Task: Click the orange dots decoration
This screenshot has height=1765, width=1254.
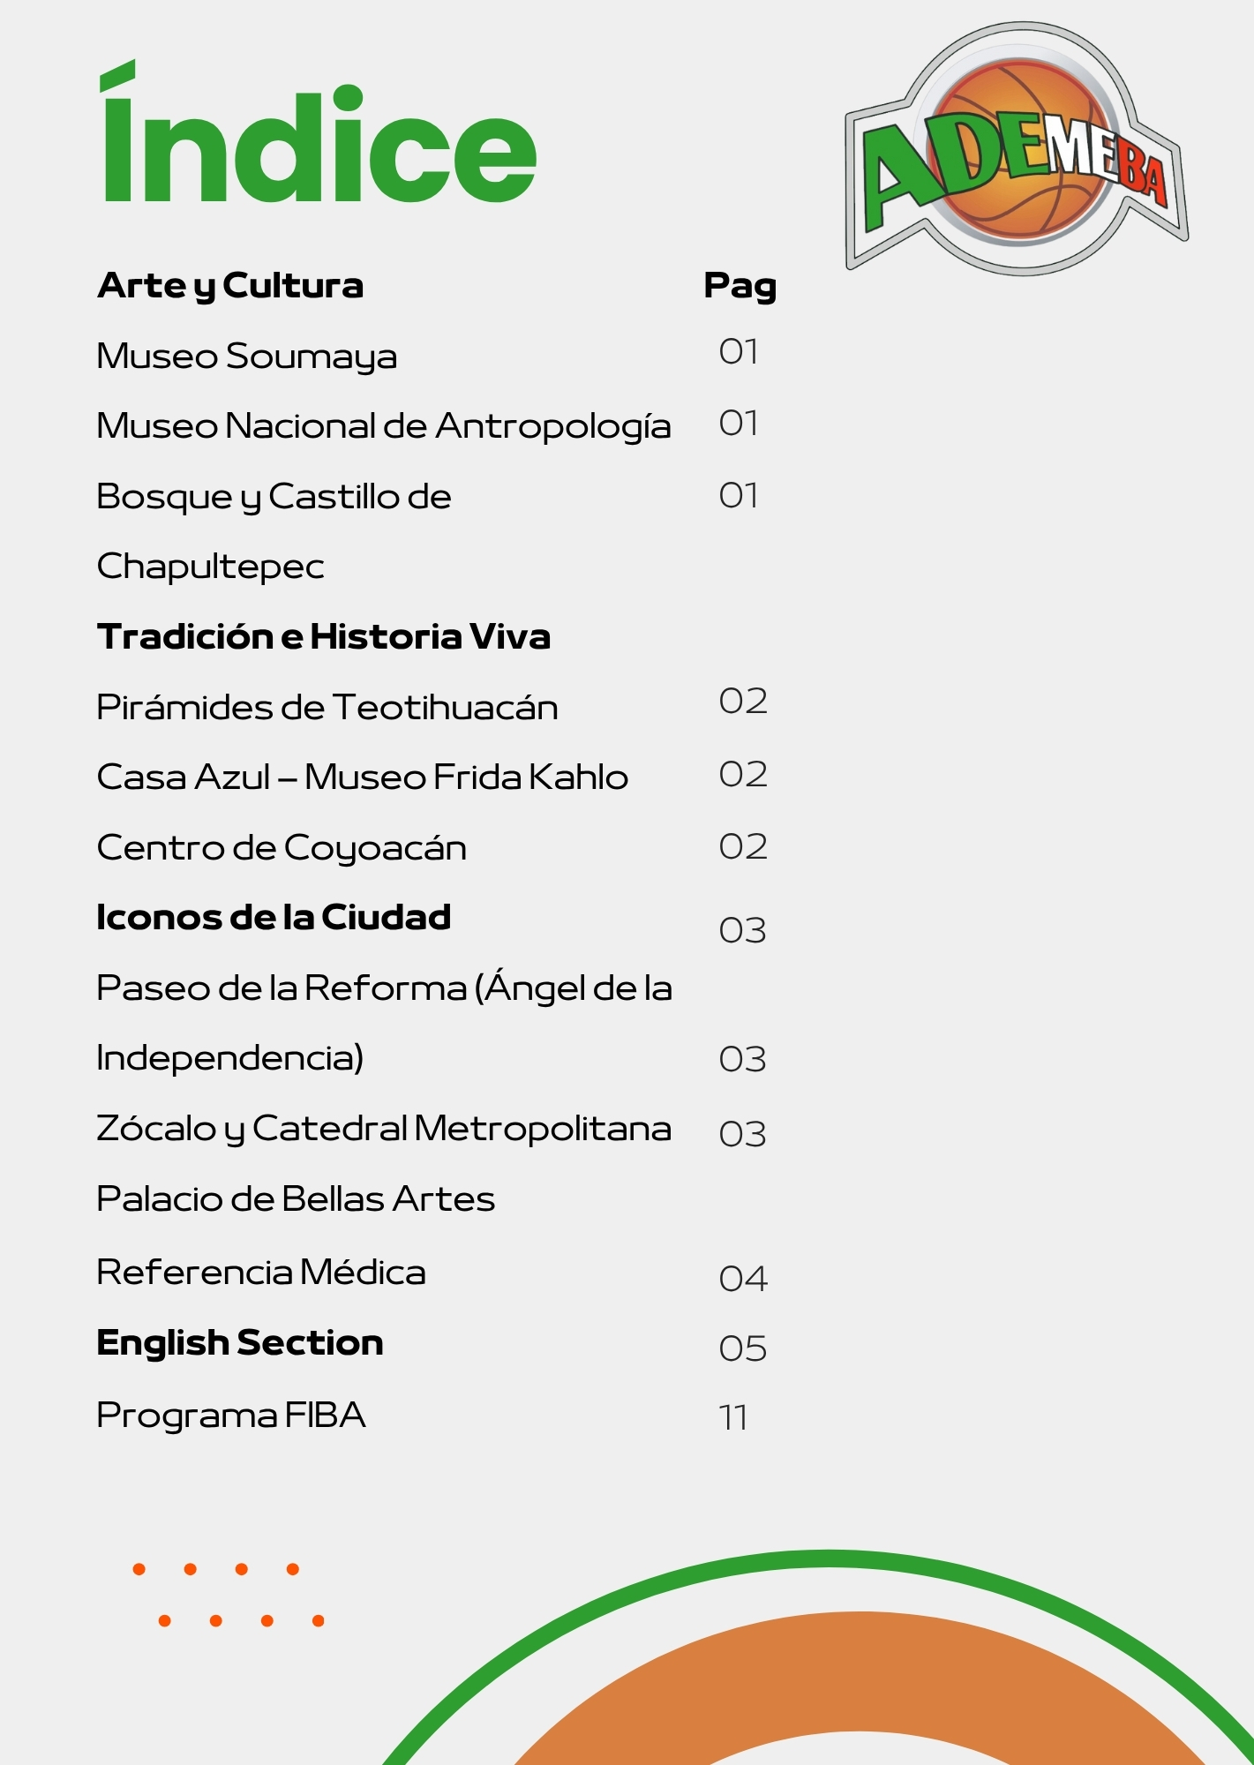Action: (x=229, y=1595)
